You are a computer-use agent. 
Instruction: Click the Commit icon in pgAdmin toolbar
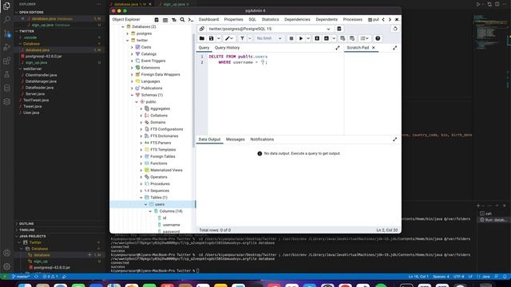(343, 38)
